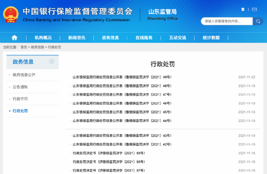Open penalty notice 鲁银保监罚决字〔2021〕47号

[x=122, y=95]
